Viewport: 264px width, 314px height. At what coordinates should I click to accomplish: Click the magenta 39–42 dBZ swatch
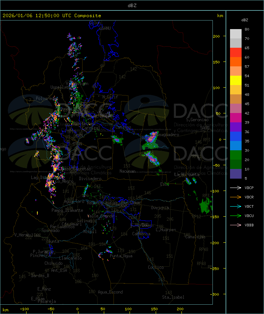(x=236, y=118)
